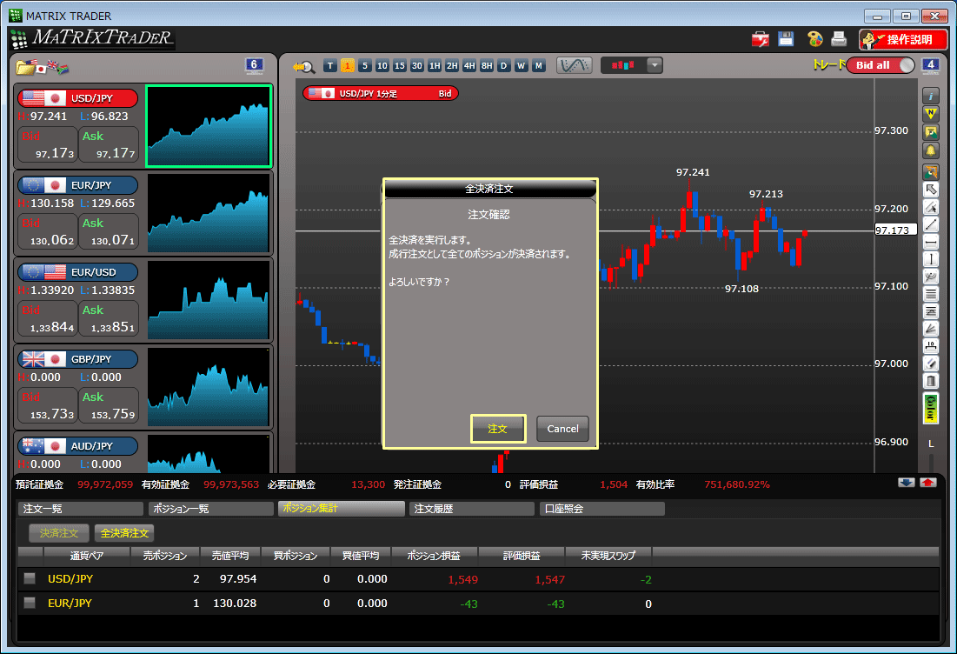Check the EUR/JPY position row checkbox
Screen dimensions: 957x654
tap(30, 603)
